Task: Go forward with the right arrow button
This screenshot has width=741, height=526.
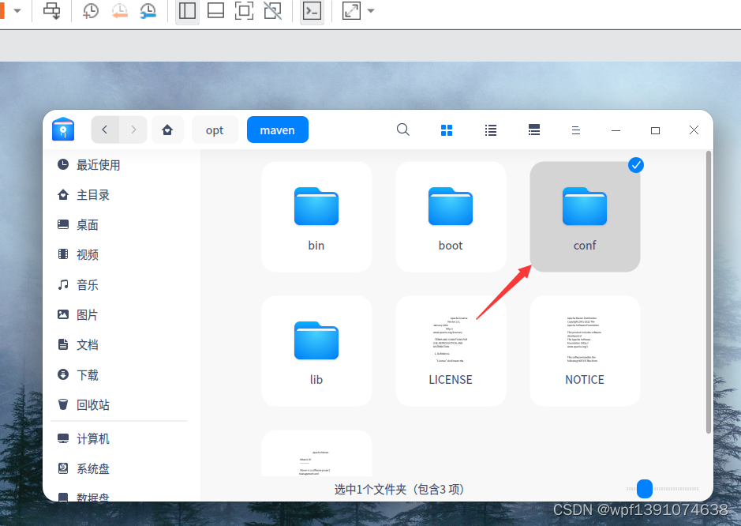Action: (133, 130)
